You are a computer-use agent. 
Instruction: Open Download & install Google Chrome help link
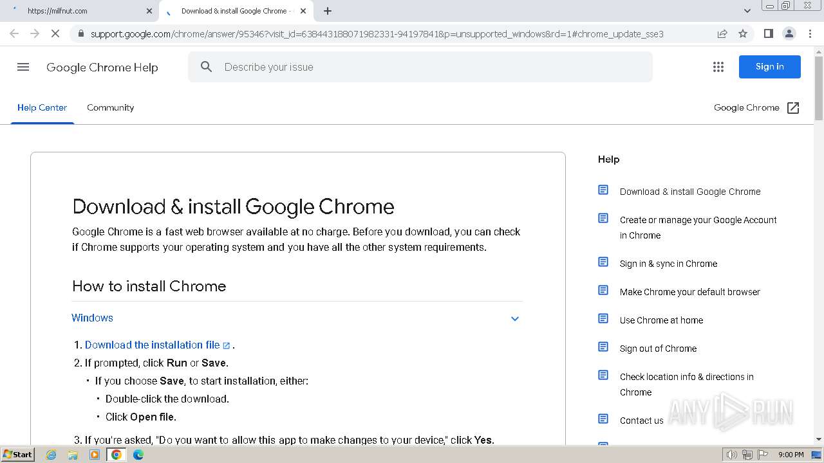(690, 192)
